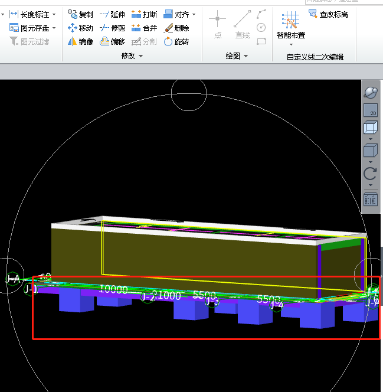Click the top orbit handle circle
Viewport: 383px width, 392px height.
tap(189, 94)
